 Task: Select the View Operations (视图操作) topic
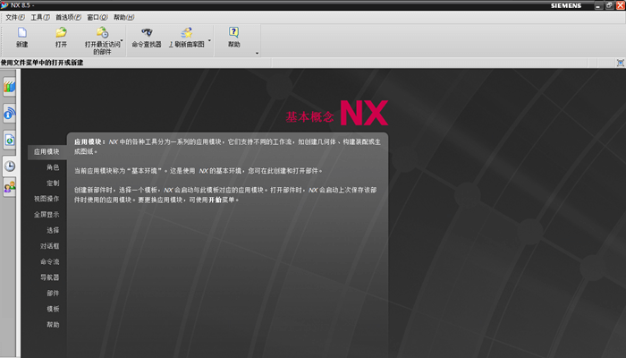tap(47, 199)
